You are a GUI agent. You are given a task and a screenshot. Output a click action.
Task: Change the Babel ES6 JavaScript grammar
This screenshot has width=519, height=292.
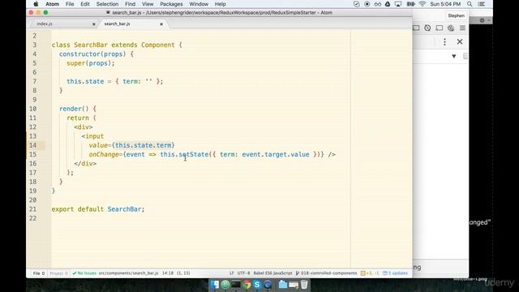272,273
